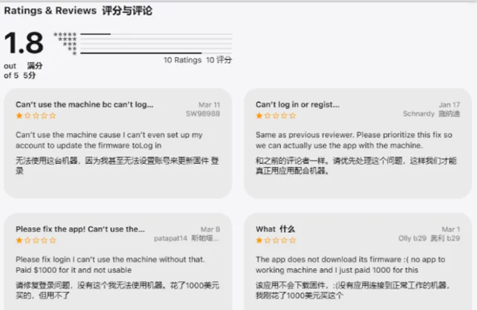Click text 'Paid $1000 for it and not usable'
477x310 pixels.
[x=74, y=270]
